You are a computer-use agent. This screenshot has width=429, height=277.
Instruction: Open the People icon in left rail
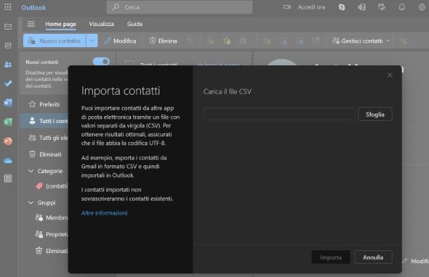coord(8,65)
